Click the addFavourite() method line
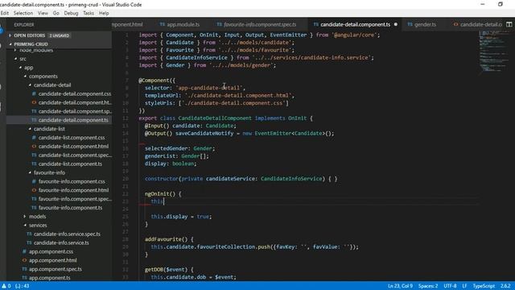This screenshot has width=515, height=290. (x=169, y=239)
